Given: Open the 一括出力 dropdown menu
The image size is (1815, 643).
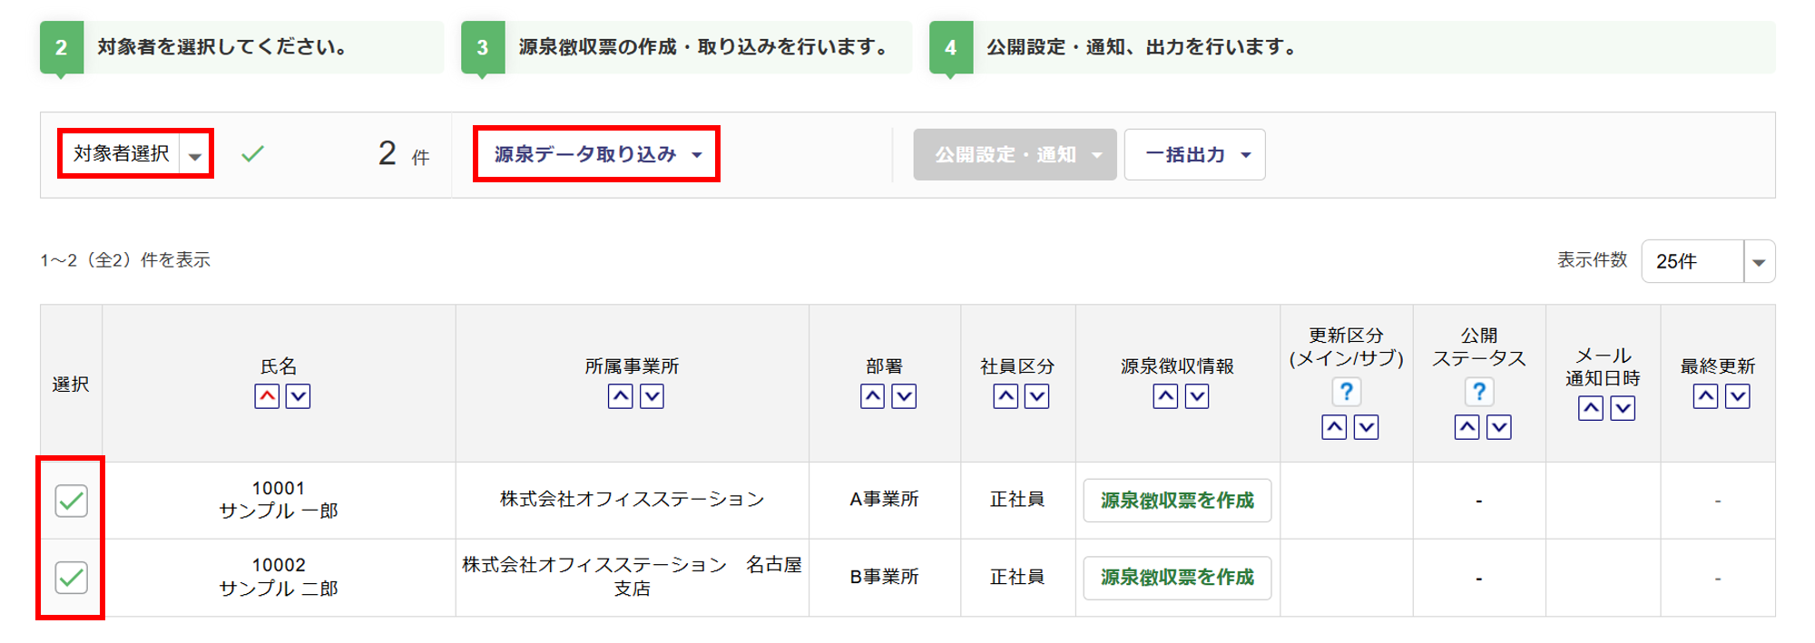Looking at the screenshot, I should (1194, 155).
